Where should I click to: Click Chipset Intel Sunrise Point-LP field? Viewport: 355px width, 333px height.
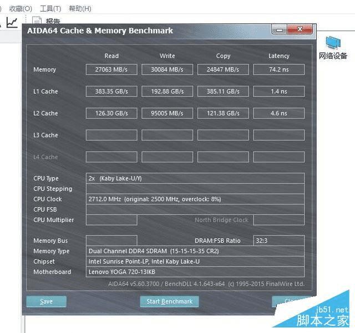[x=195, y=262]
